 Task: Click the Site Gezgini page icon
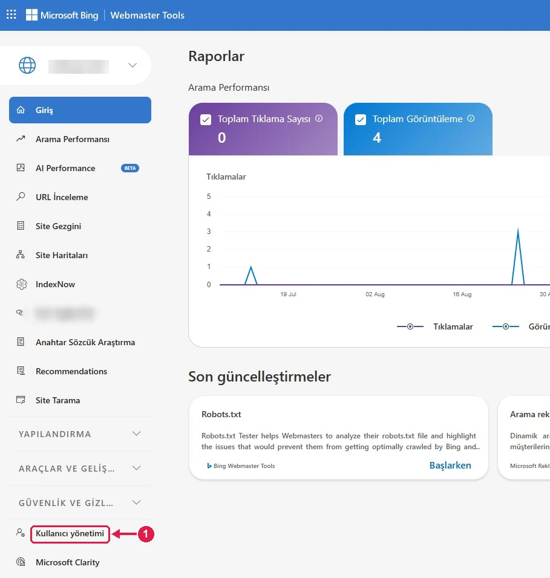[x=21, y=226]
